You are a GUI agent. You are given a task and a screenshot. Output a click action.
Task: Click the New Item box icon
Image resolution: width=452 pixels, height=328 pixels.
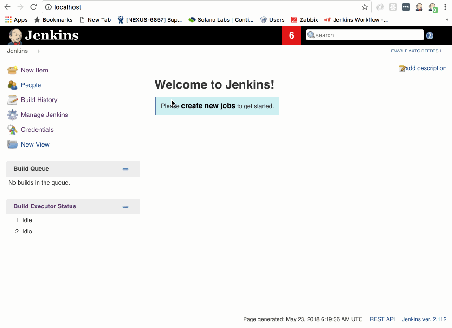coord(13,70)
